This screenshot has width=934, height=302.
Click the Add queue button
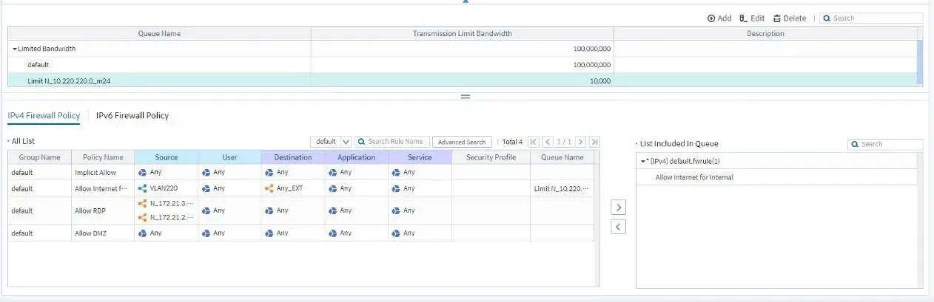719,18
